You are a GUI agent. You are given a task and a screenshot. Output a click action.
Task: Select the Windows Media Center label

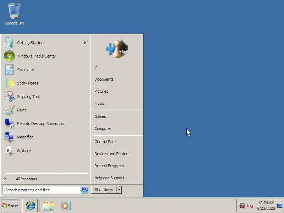click(x=37, y=56)
